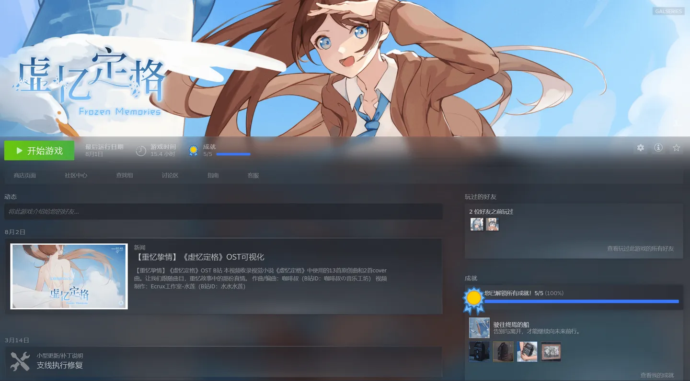This screenshot has width=690, height=381.
Task: Select the first small achievement icon in the row
Action: [x=479, y=352]
